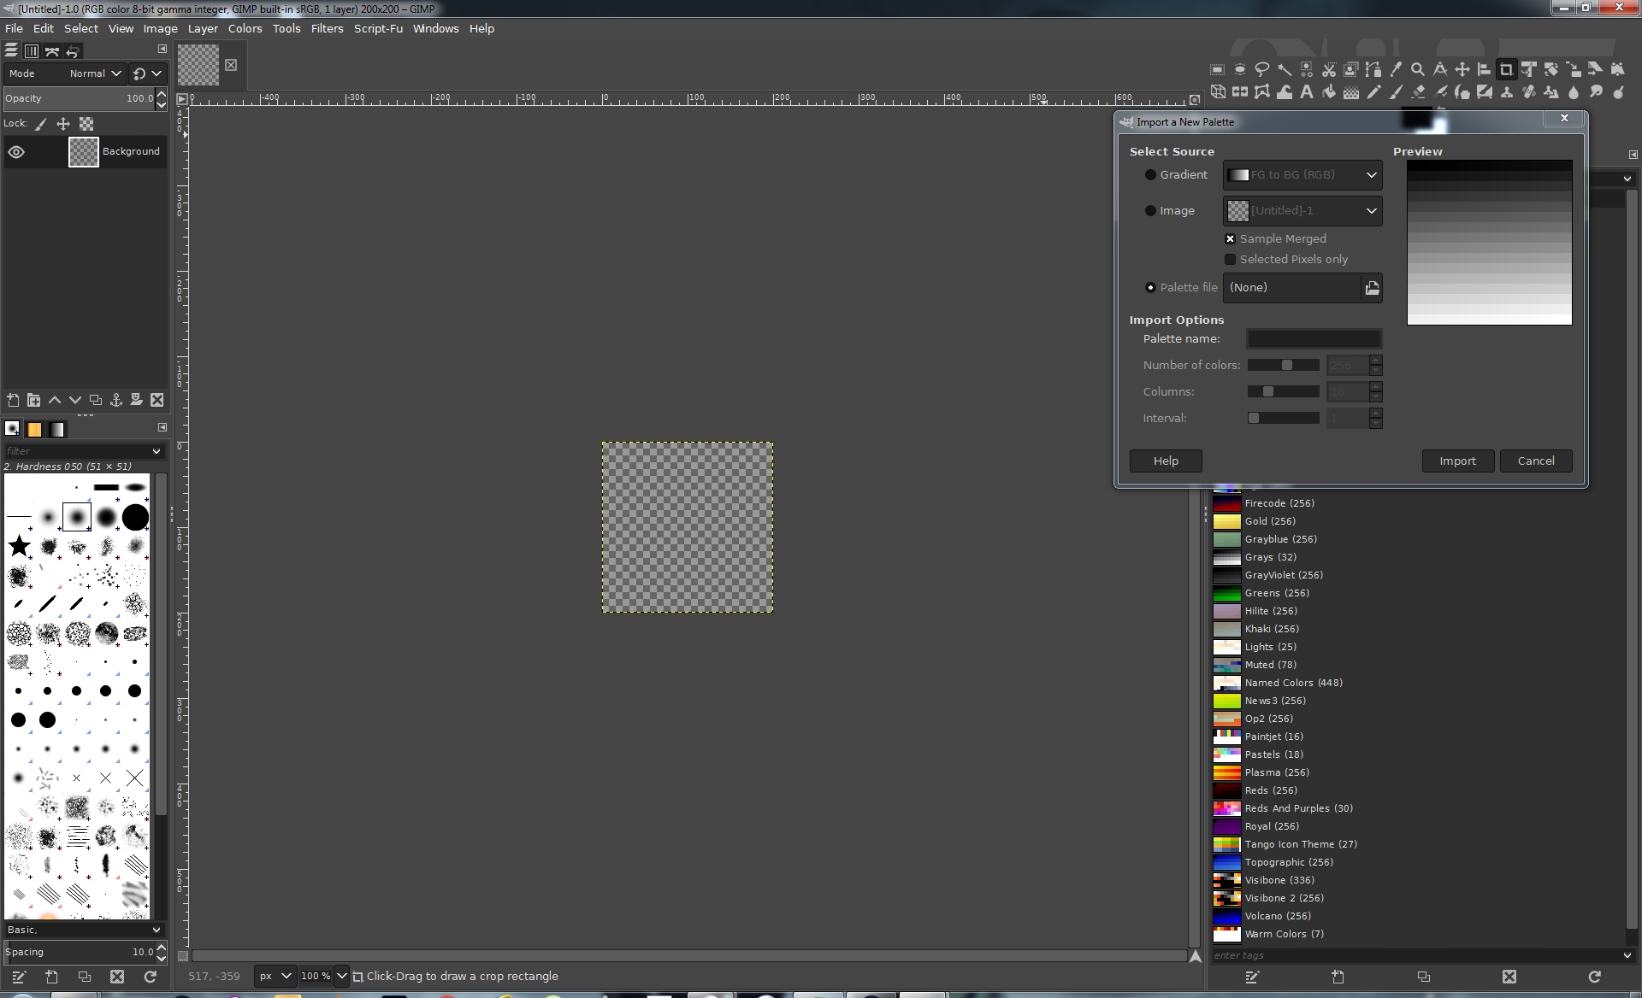The width and height of the screenshot is (1642, 998).
Task: Select the Zoom magnifier tool
Action: click(x=1417, y=70)
